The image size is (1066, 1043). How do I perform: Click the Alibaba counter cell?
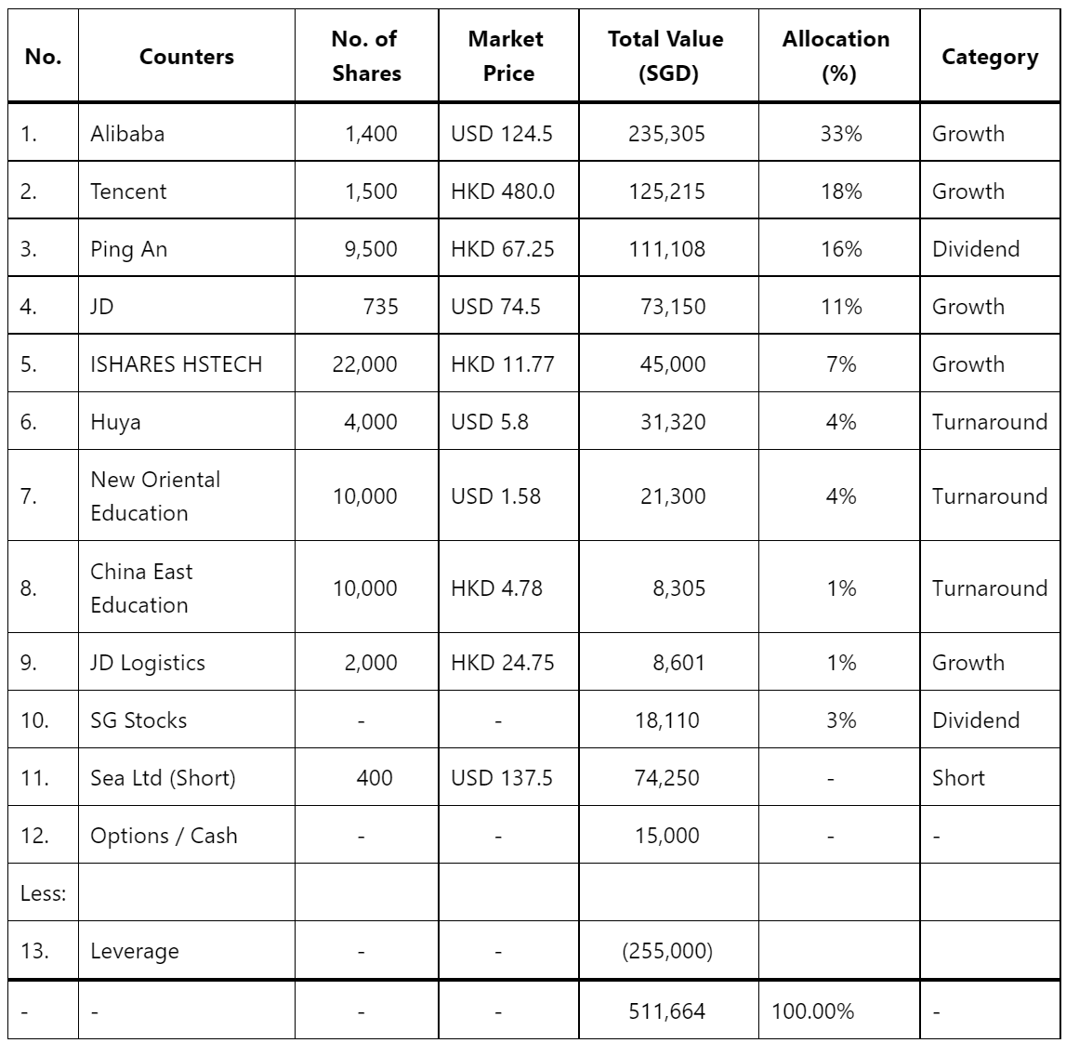click(127, 134)
